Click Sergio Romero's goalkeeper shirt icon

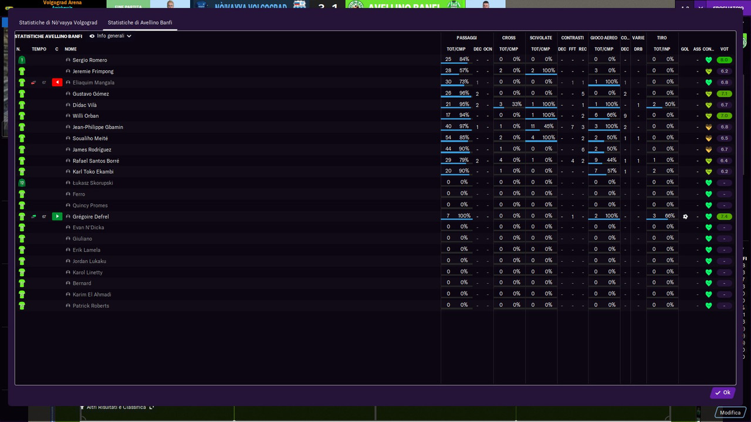pyautogui.click(x=22, y=60)
